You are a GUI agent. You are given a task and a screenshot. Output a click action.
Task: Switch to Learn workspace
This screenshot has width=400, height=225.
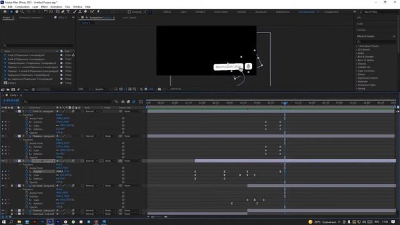pyautogui.click(x=183, y=12)
